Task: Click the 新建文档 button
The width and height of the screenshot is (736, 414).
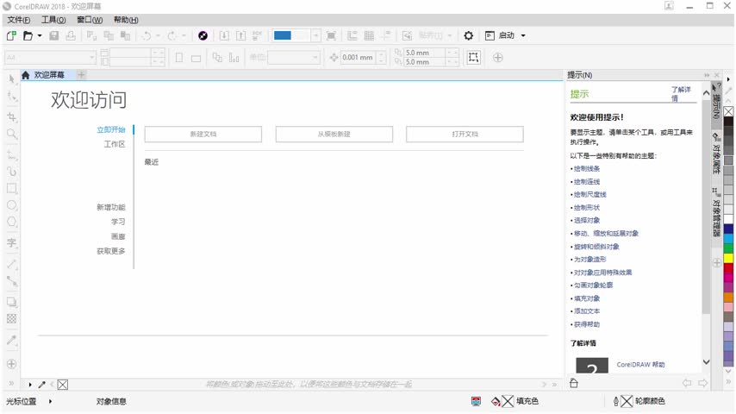Action: pyautogui.click(x=203, y=134)
